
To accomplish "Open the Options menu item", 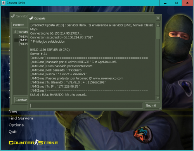I will 16,125.
